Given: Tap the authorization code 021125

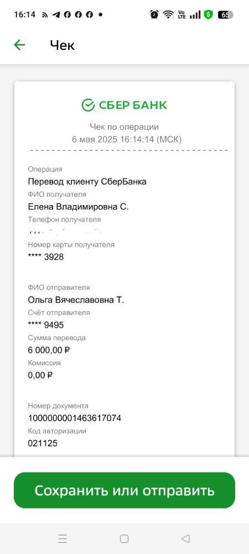Looking at the screenshot, I should click(x=43, y=443).
